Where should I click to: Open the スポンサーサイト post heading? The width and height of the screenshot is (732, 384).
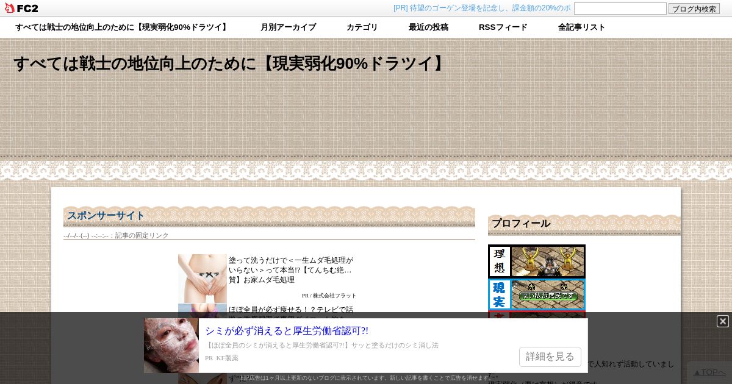pyautogui.click(x=106, y=216)
